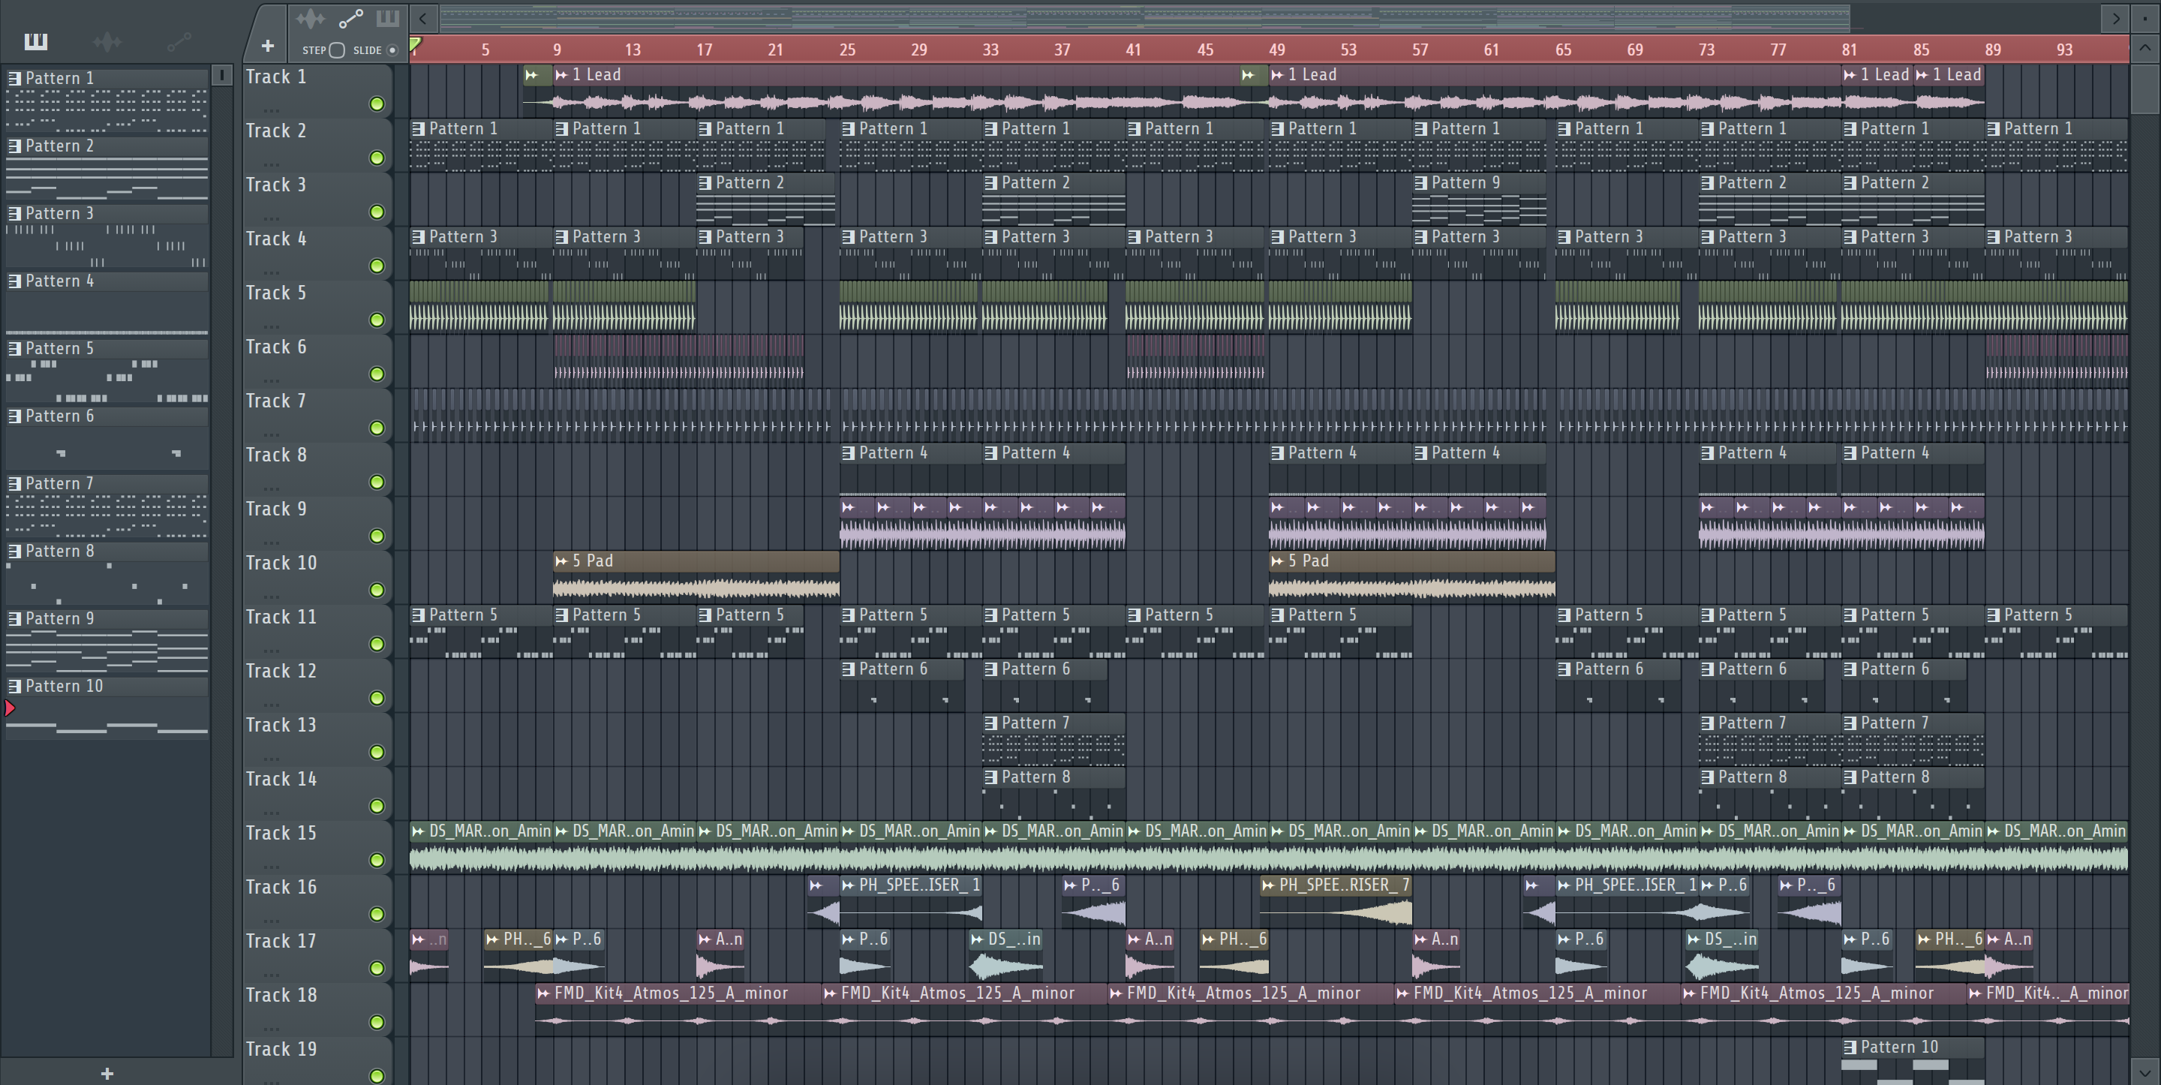The width and height of the screenshot is (2161, 1085).
Task: Mute Track 13 with its green LED
Action: point(377,752)
